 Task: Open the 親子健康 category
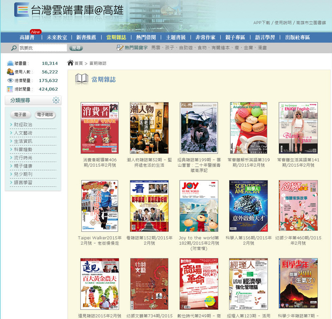(x=23, y=166)
